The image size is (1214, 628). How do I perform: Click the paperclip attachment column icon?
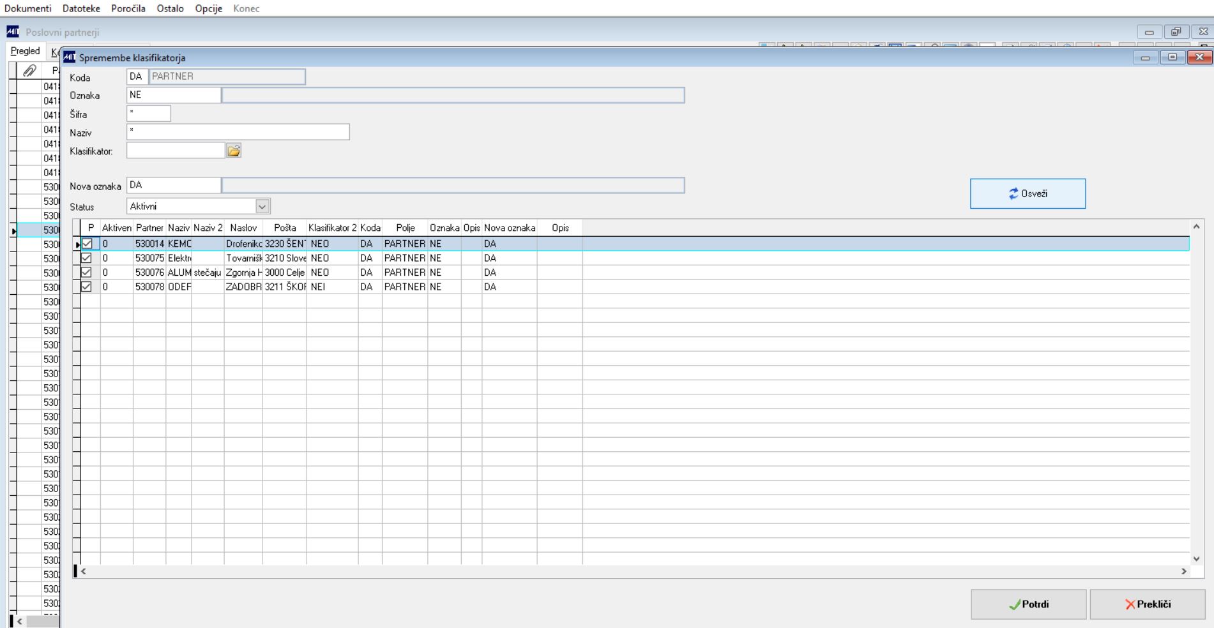point(29,71)
